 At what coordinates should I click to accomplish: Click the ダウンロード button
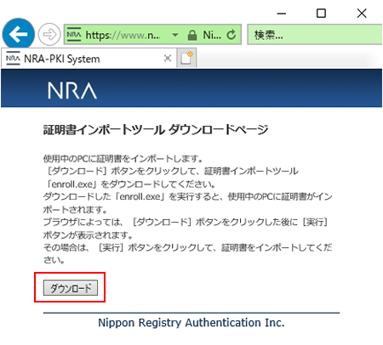71,288
